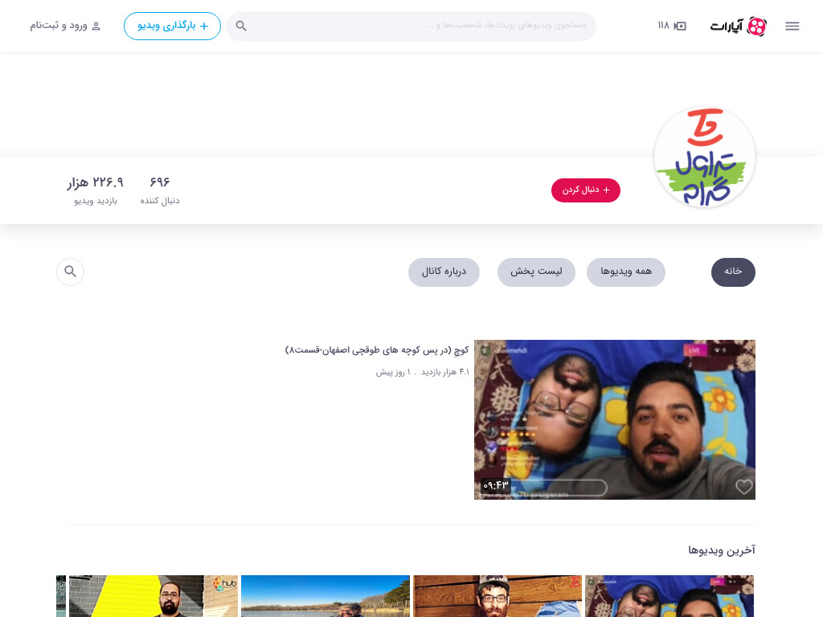Open the 118 live video icon

[x=672, y=26]
